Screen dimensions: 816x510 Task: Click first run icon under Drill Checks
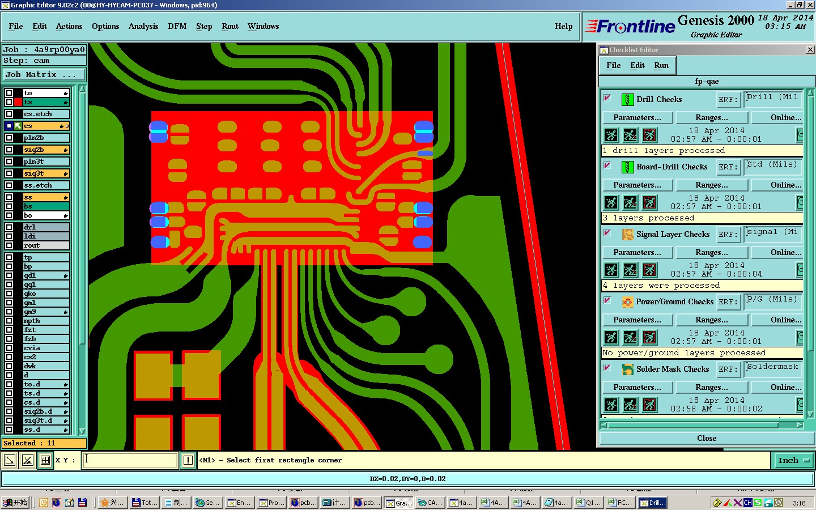611,135
